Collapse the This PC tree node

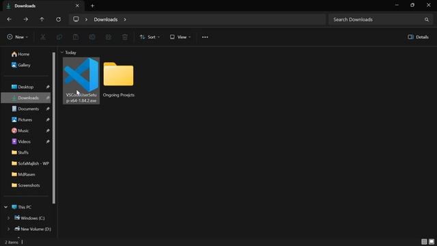tap(6, 207)
